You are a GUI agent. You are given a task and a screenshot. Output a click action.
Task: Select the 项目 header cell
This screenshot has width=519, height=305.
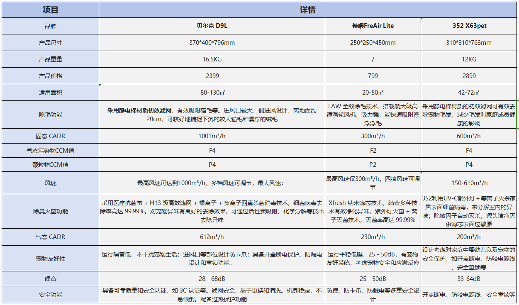click(50, 10)
